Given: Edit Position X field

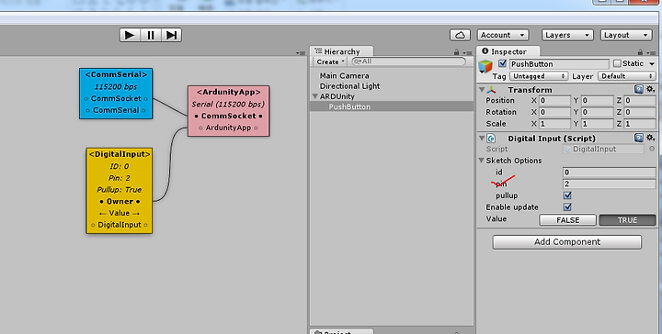Looking at the screenshot, I should (x=554, y=101).
